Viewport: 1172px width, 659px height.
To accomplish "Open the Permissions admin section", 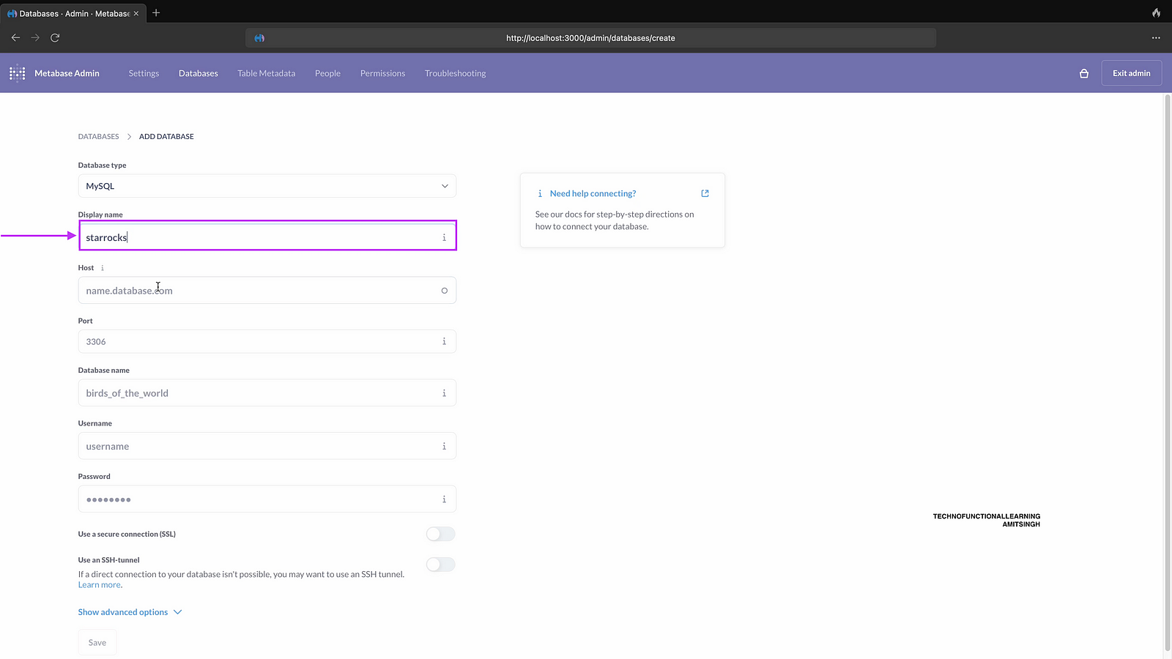I will (382, 73).
